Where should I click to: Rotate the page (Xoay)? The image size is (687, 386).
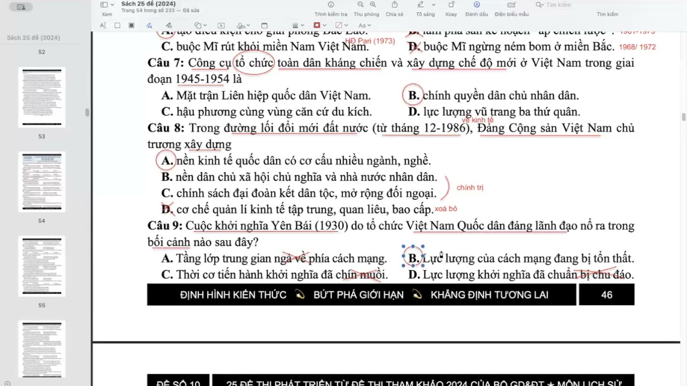tap(451, 5)
